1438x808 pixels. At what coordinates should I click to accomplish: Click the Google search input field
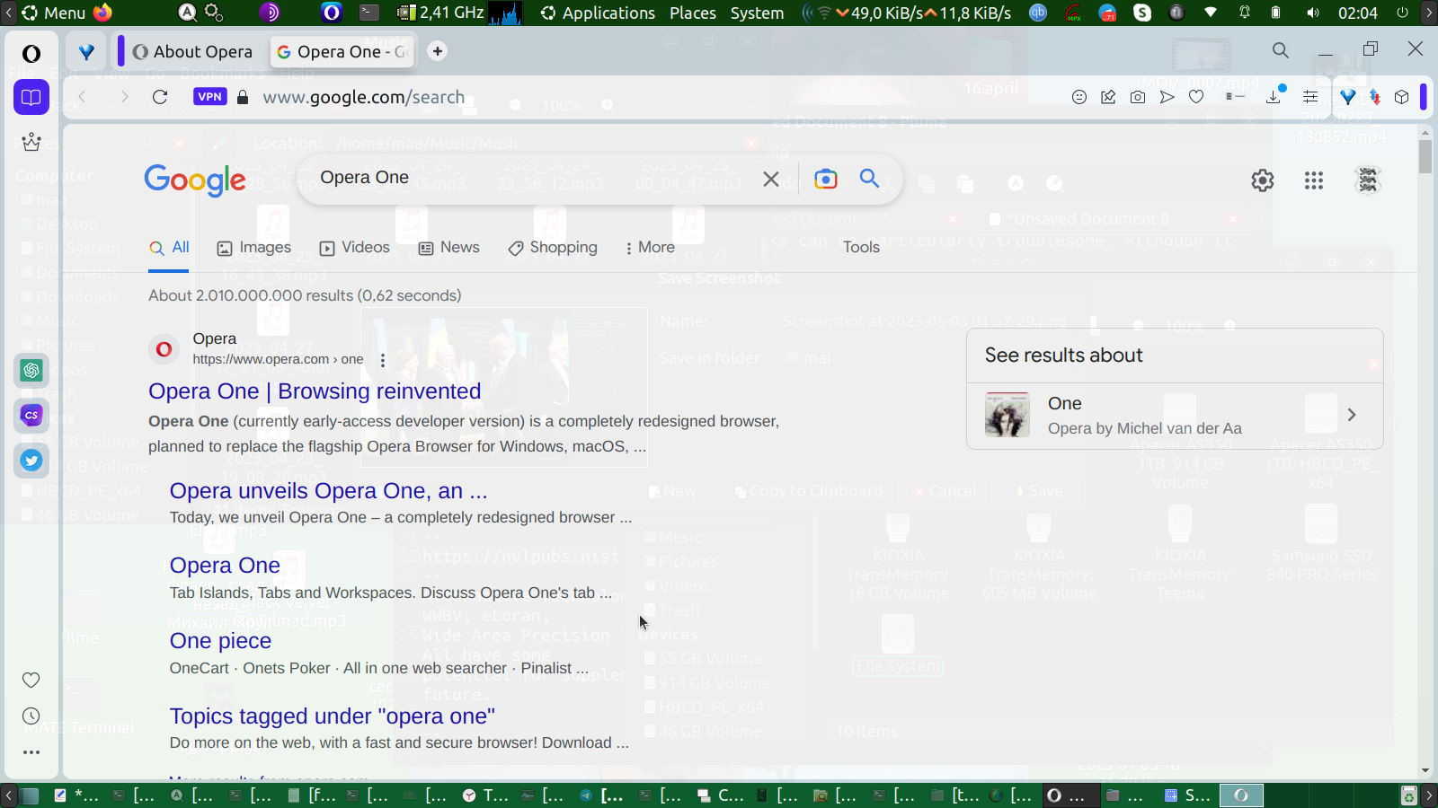pyautogui.click(x=530, y=178)
